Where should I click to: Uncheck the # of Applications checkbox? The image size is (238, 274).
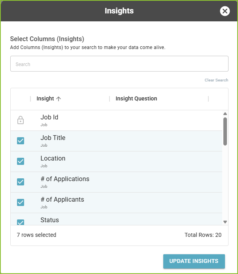(x=21, y=182)
